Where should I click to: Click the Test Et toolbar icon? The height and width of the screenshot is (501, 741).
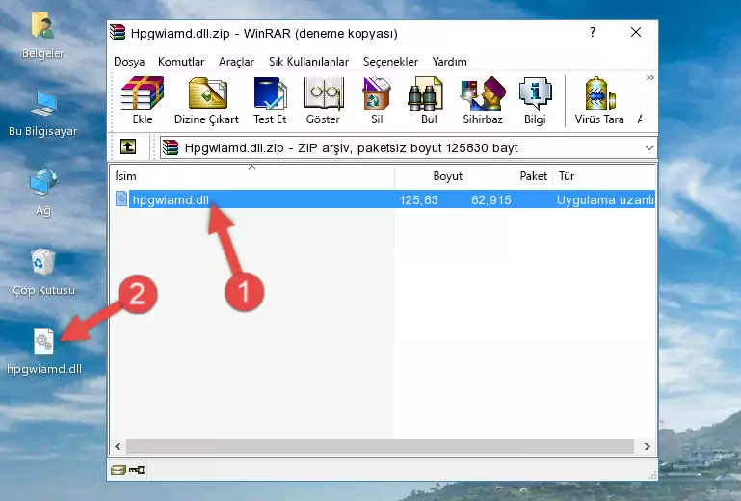pos(270,100)
